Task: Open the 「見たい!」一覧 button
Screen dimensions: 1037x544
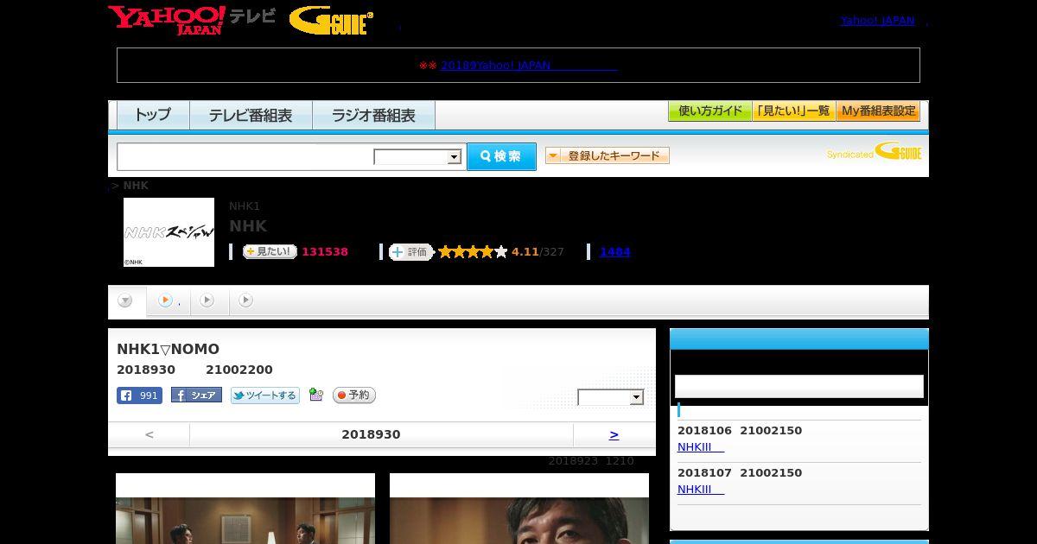Action: click(x=793, y=111)
